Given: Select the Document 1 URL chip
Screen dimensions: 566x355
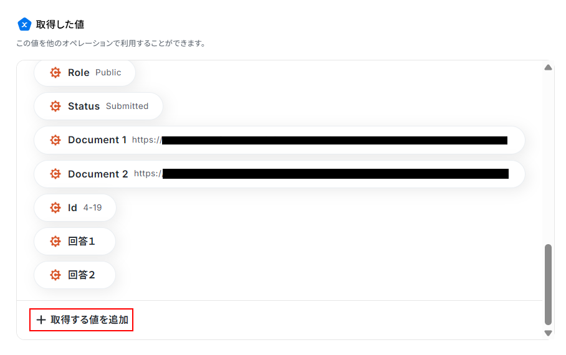Looking at the screenshot, I should point(279,140).
